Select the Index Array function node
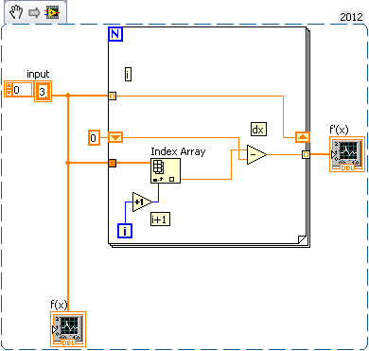Screen dimensions: 369x351 pos(166,170)
